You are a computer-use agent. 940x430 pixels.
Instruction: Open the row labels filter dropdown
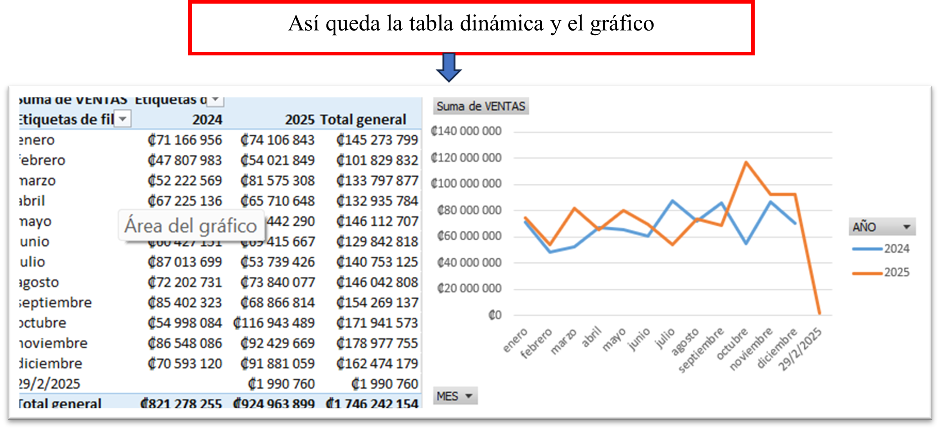click(123, 119)
